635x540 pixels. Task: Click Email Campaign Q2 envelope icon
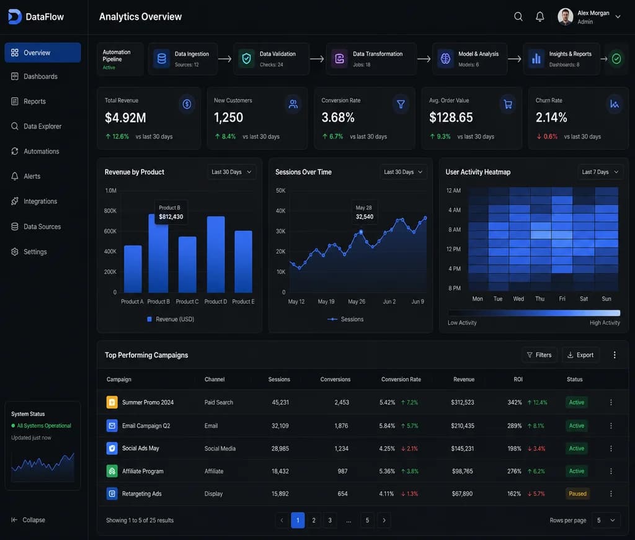click(112, 426)
